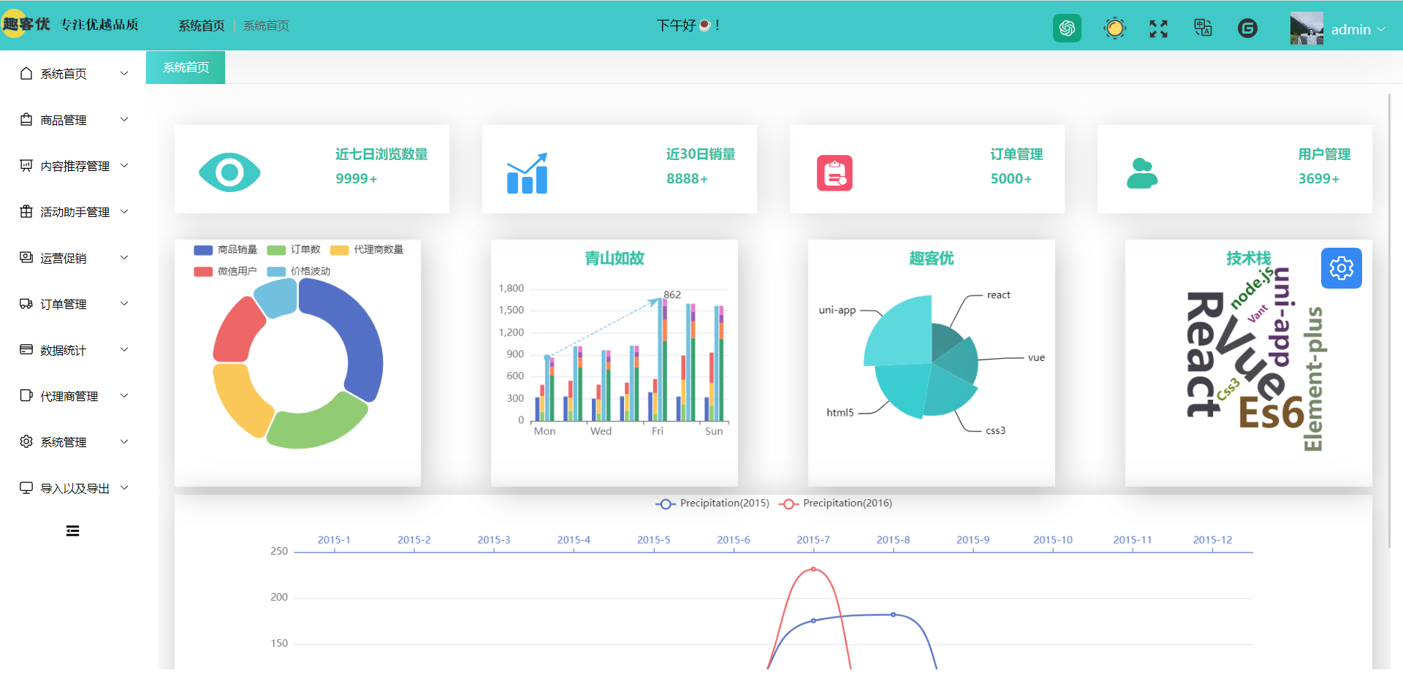Click the 活动助手管理 gift icon
1403x681 pixels.
pyautogui.click(x=26, y=211)
